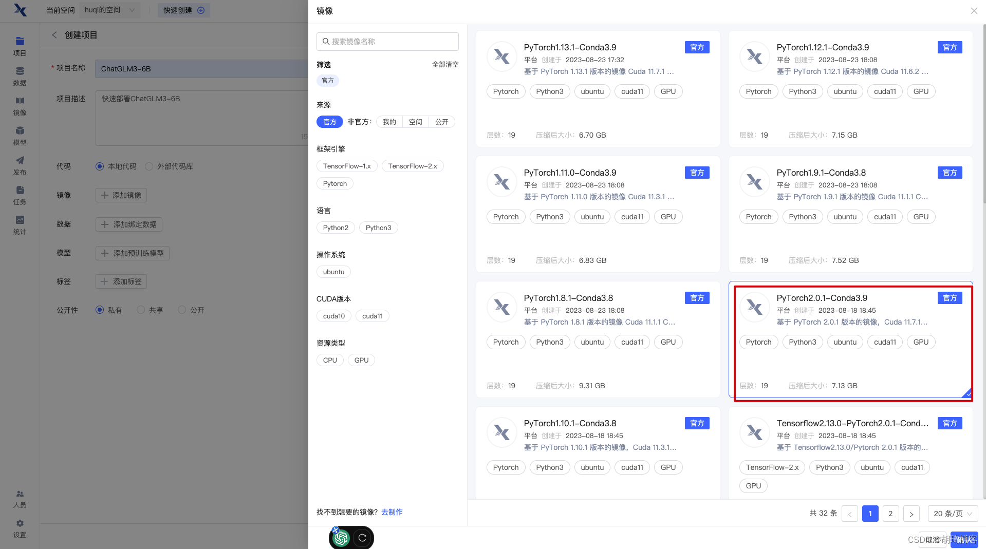Screen dimensions: 986x549
Task: Open the 模型 sidebar icon
Action: [x=20, y=130]
